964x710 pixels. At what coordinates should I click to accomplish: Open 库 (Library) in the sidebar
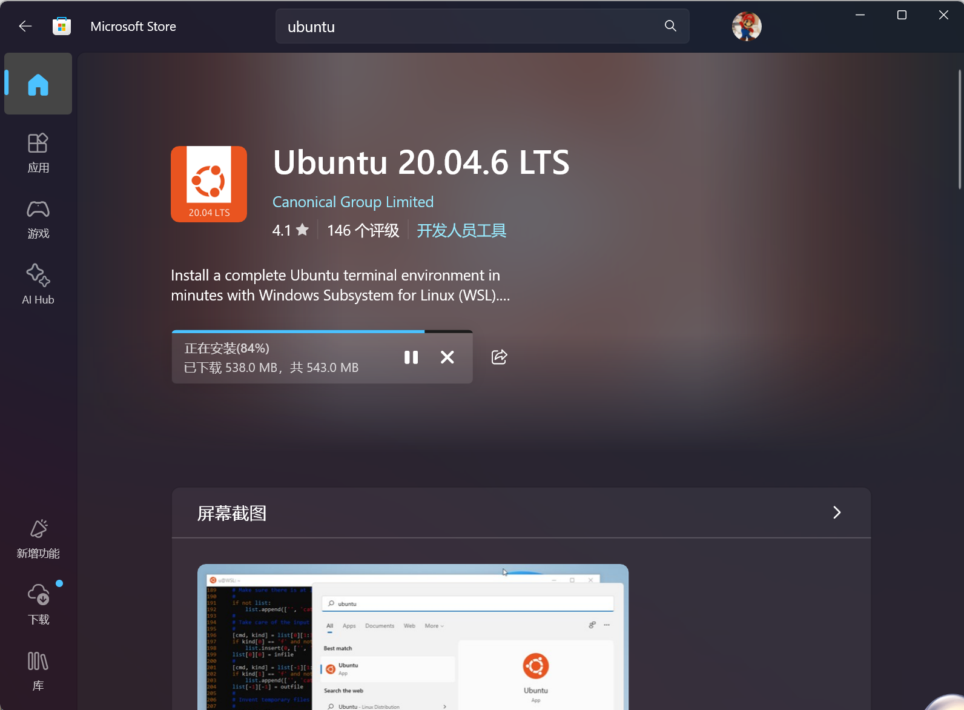coord(38,671)
